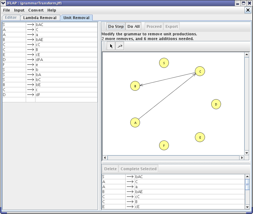Click the graph pane scroll down arrow
The width and height of the screenshot is (253, 214).
click(x=247, y=153)
